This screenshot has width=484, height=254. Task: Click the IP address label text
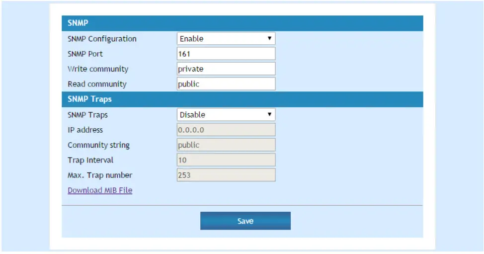click(x=85, y=130)
